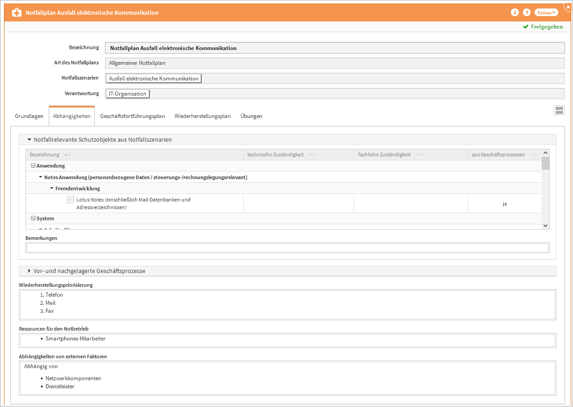
Task: Expand Vor- und nachgelagerte Geschäftsprozesse section
Action: [29, 271]
